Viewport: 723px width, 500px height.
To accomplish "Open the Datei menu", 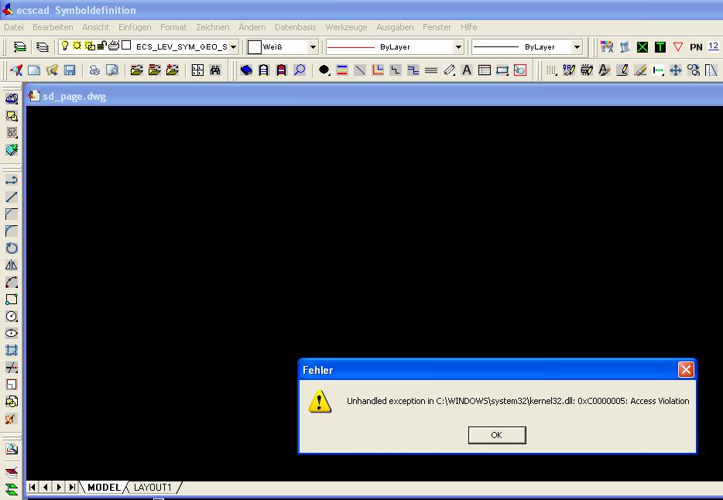I will [x=14, y=27].
